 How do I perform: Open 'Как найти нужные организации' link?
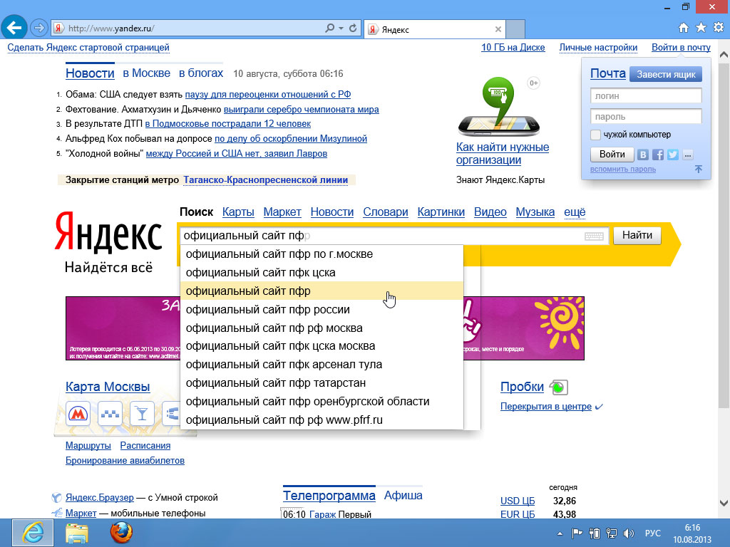click(x=503, y=154)
